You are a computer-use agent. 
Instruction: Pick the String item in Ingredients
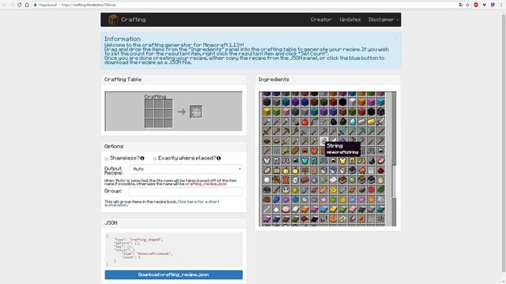click(323, 140)
